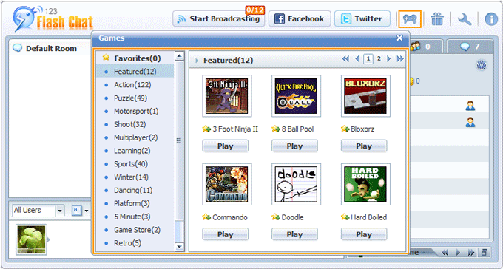The width and height of the screenshot is (503, 269).
Task: Collapse the Featured(12) header triangle
Action: [x=197, y=61]
